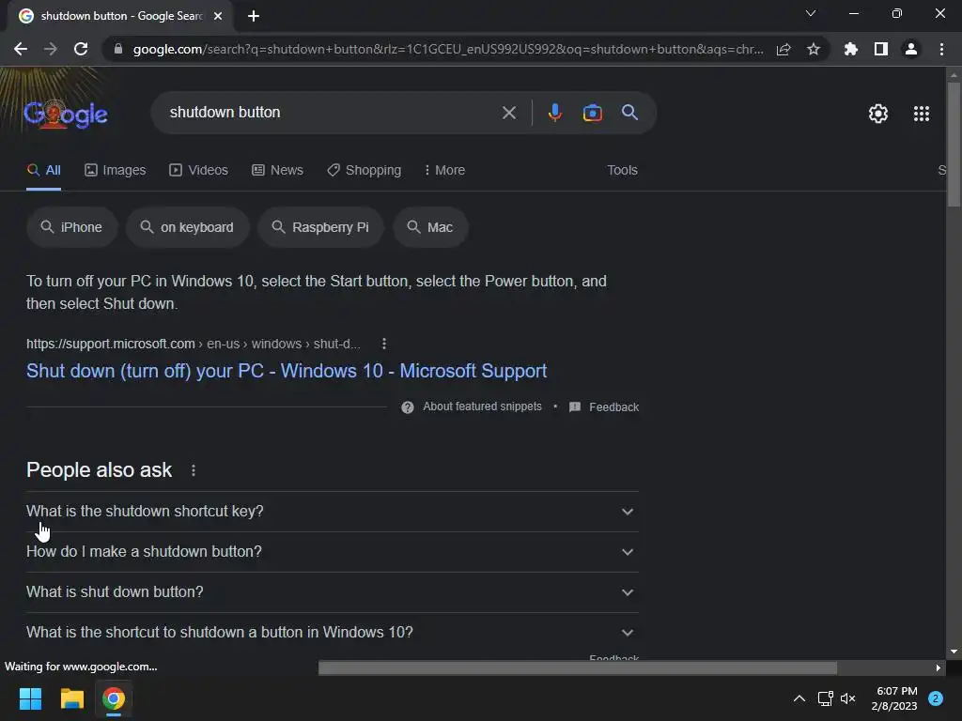Close the shutdown button browser tab
The height and width of the screenshot is (721, 962).
click(x=218, y=16)
